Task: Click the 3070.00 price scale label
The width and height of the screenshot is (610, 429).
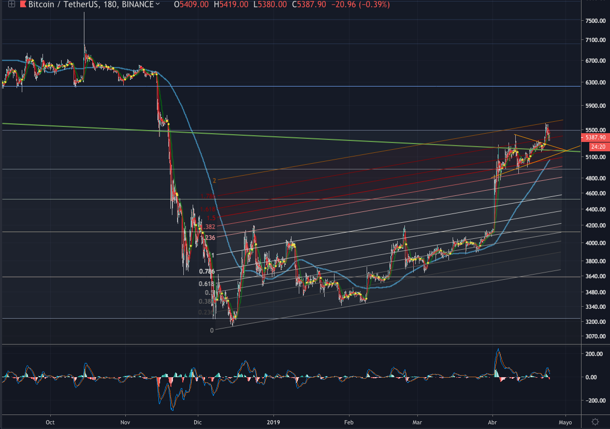Action: click(x=595, y=336)
